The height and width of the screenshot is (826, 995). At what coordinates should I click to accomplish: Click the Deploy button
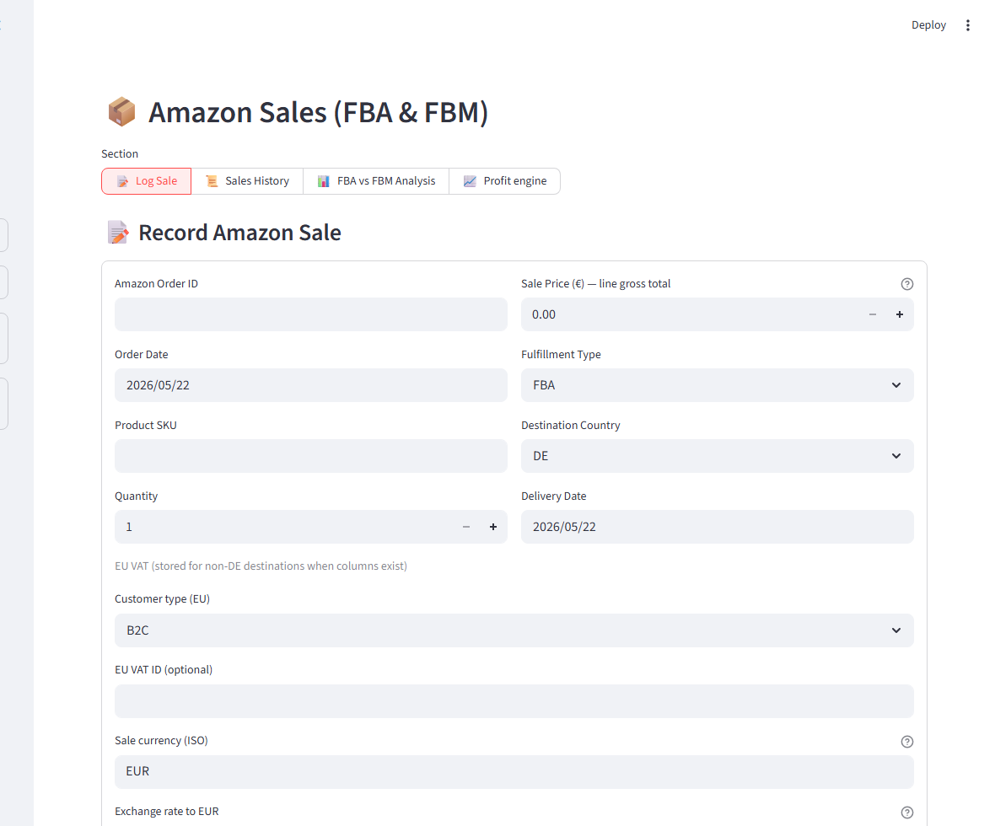(x=928, y=25)
